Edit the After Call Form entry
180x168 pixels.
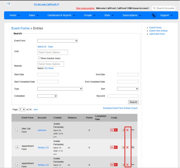pyautogui.click(x=123, y=130)
